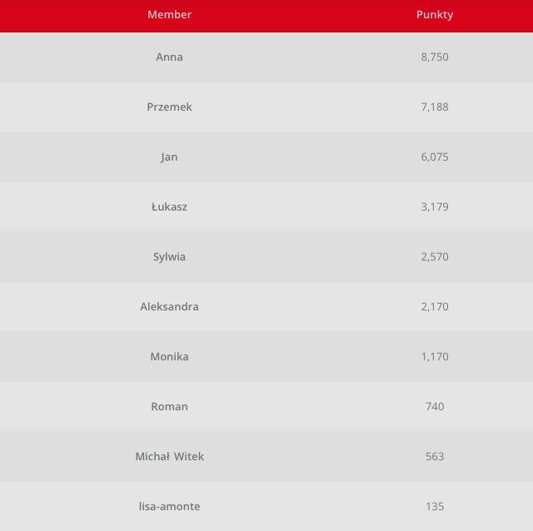Click the Member column header

[x=169, y=14]
